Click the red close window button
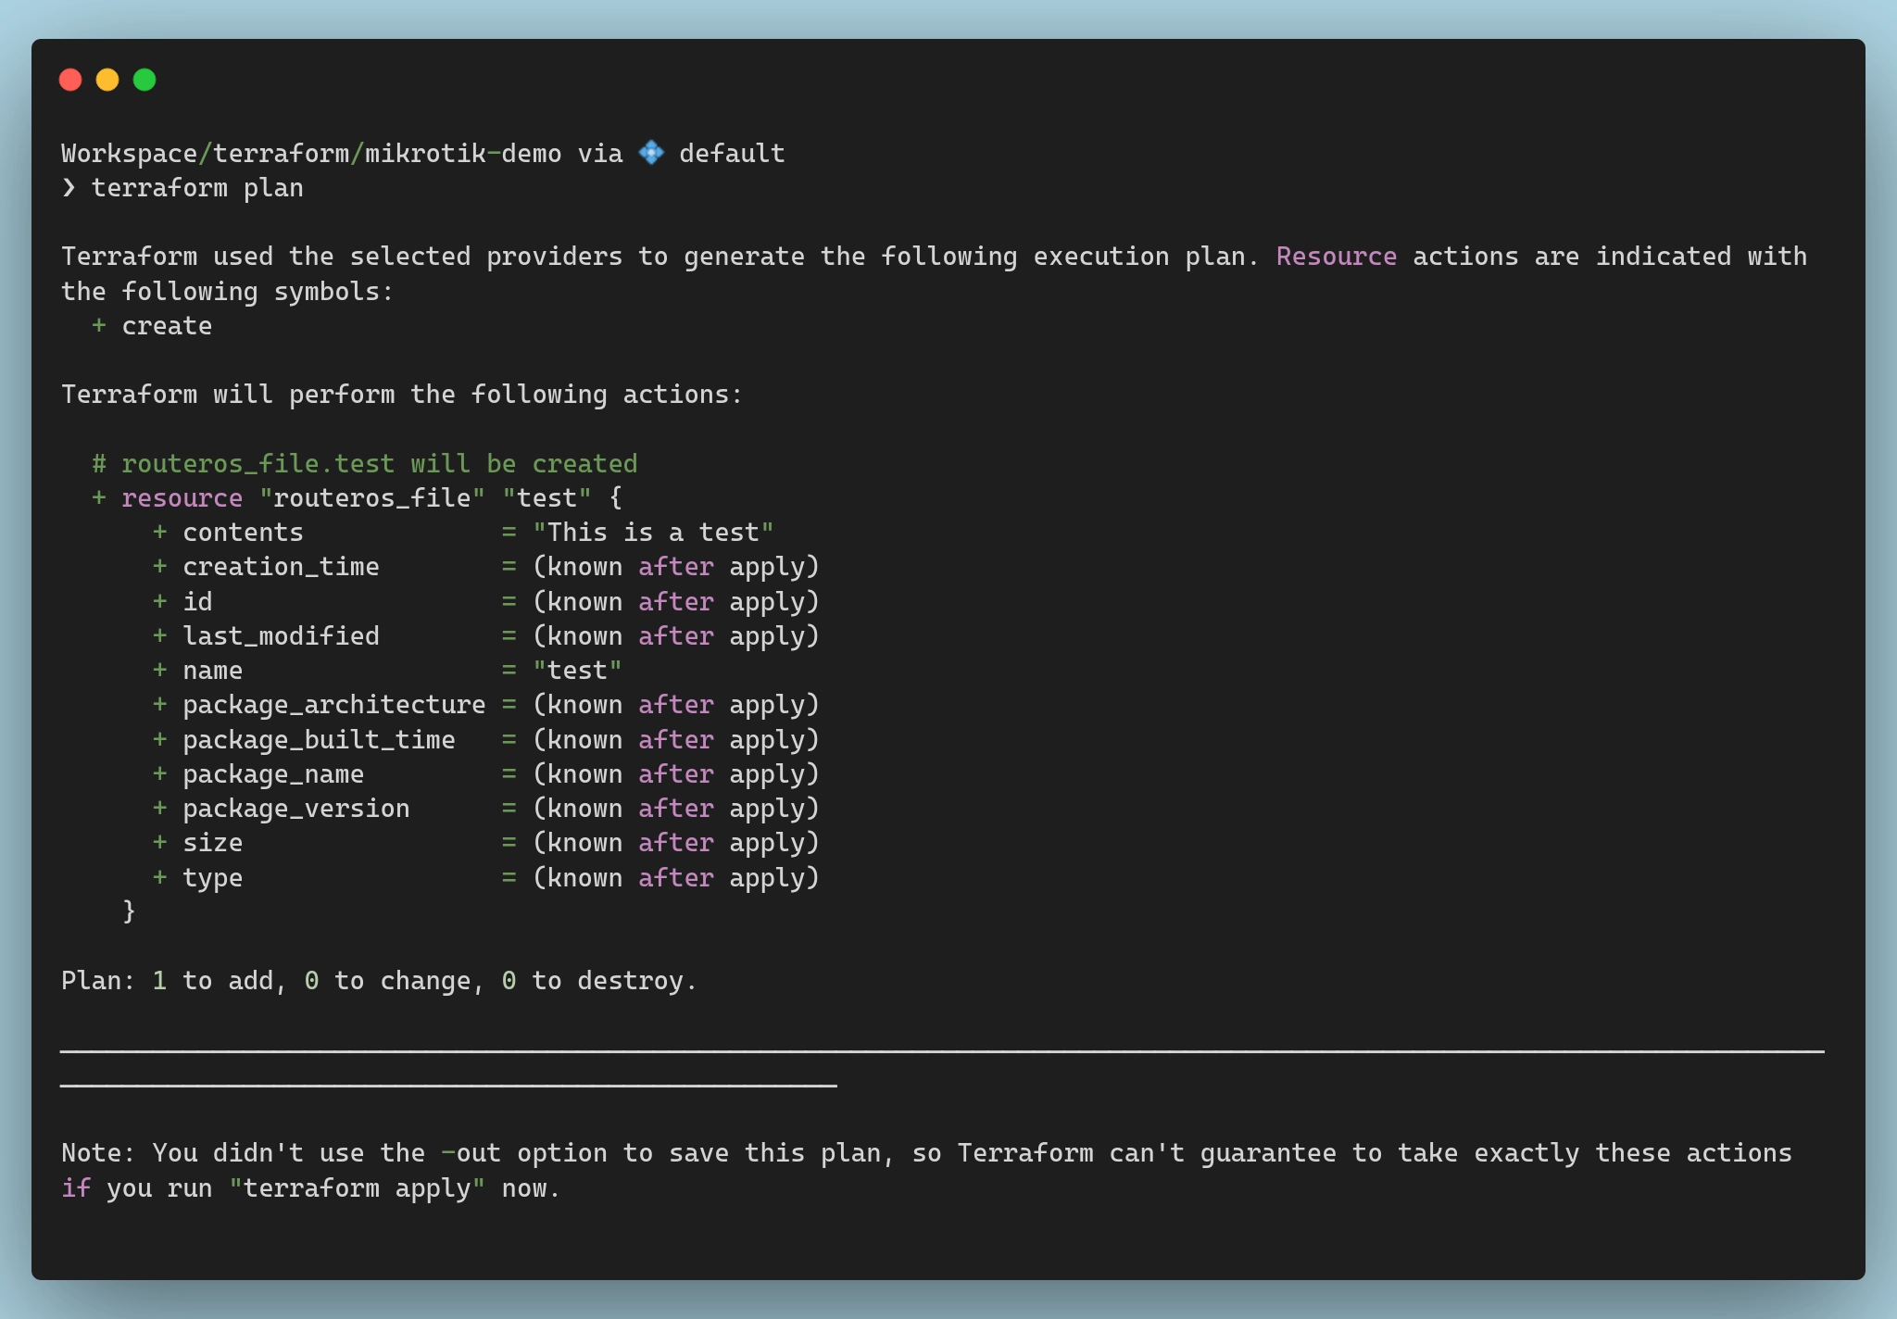1897x1319 pixels. 70,80
